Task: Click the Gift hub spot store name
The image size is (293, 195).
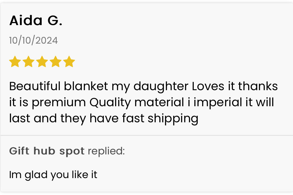Action: click(x=47, y=151)
